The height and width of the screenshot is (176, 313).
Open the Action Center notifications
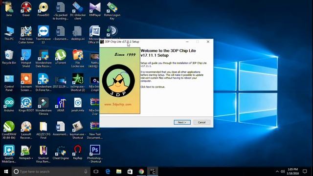305,172
